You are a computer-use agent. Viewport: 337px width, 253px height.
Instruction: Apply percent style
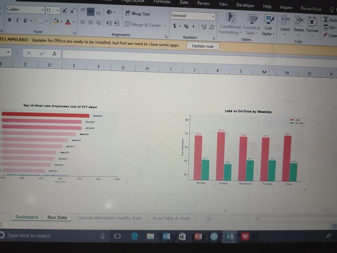point(186,26)
